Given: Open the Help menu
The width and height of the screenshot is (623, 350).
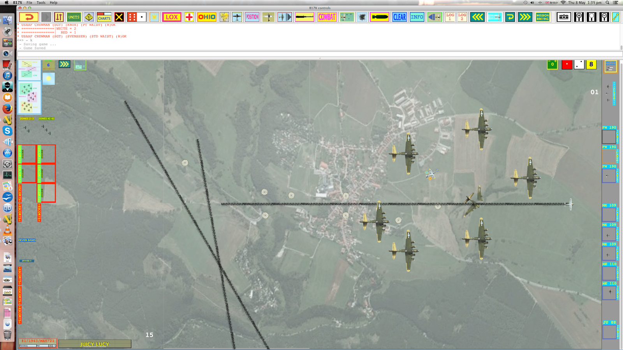Looking at the screenshot, I should pos(53,3).
